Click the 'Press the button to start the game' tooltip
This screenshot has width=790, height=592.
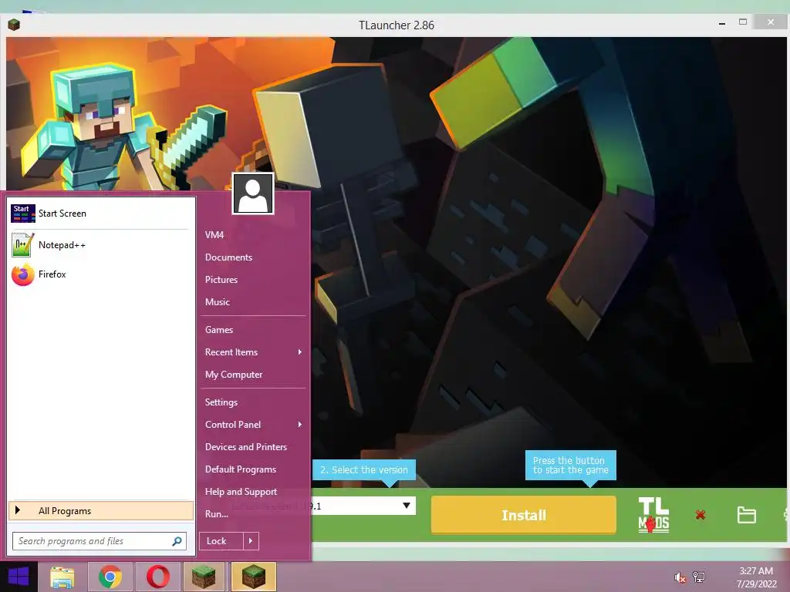571,465
